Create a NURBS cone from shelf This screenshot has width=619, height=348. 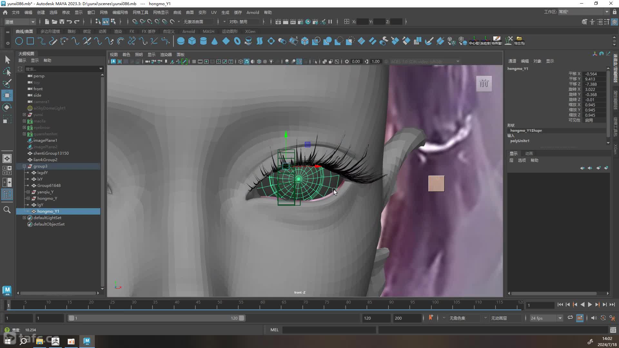214,41
